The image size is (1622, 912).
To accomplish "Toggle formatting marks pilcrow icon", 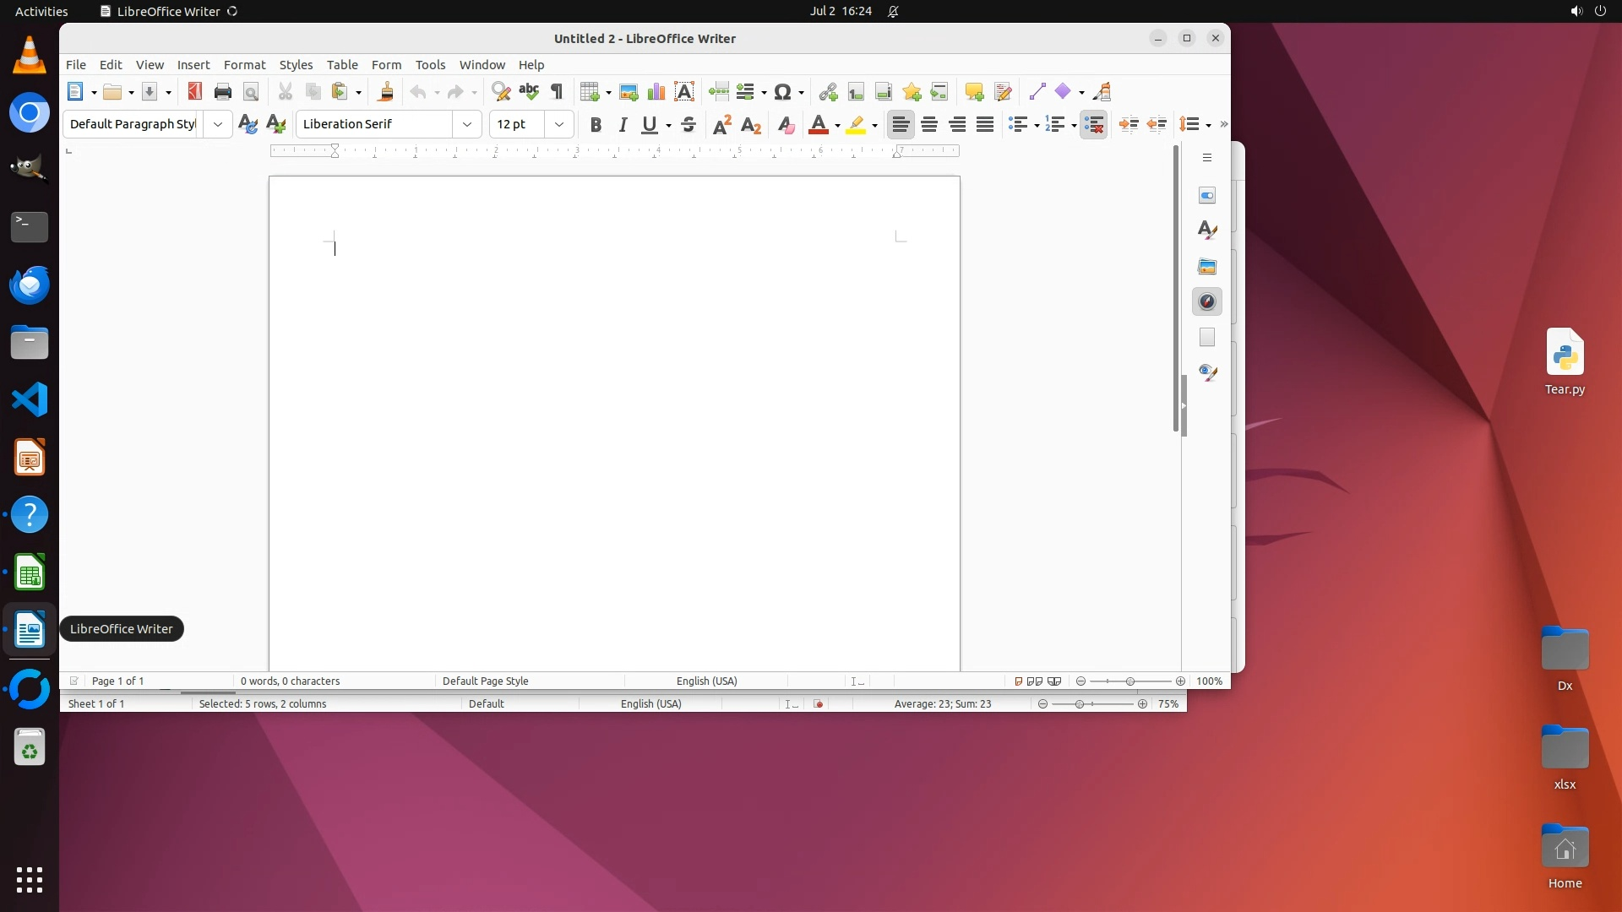I will (x=557, y=91).
